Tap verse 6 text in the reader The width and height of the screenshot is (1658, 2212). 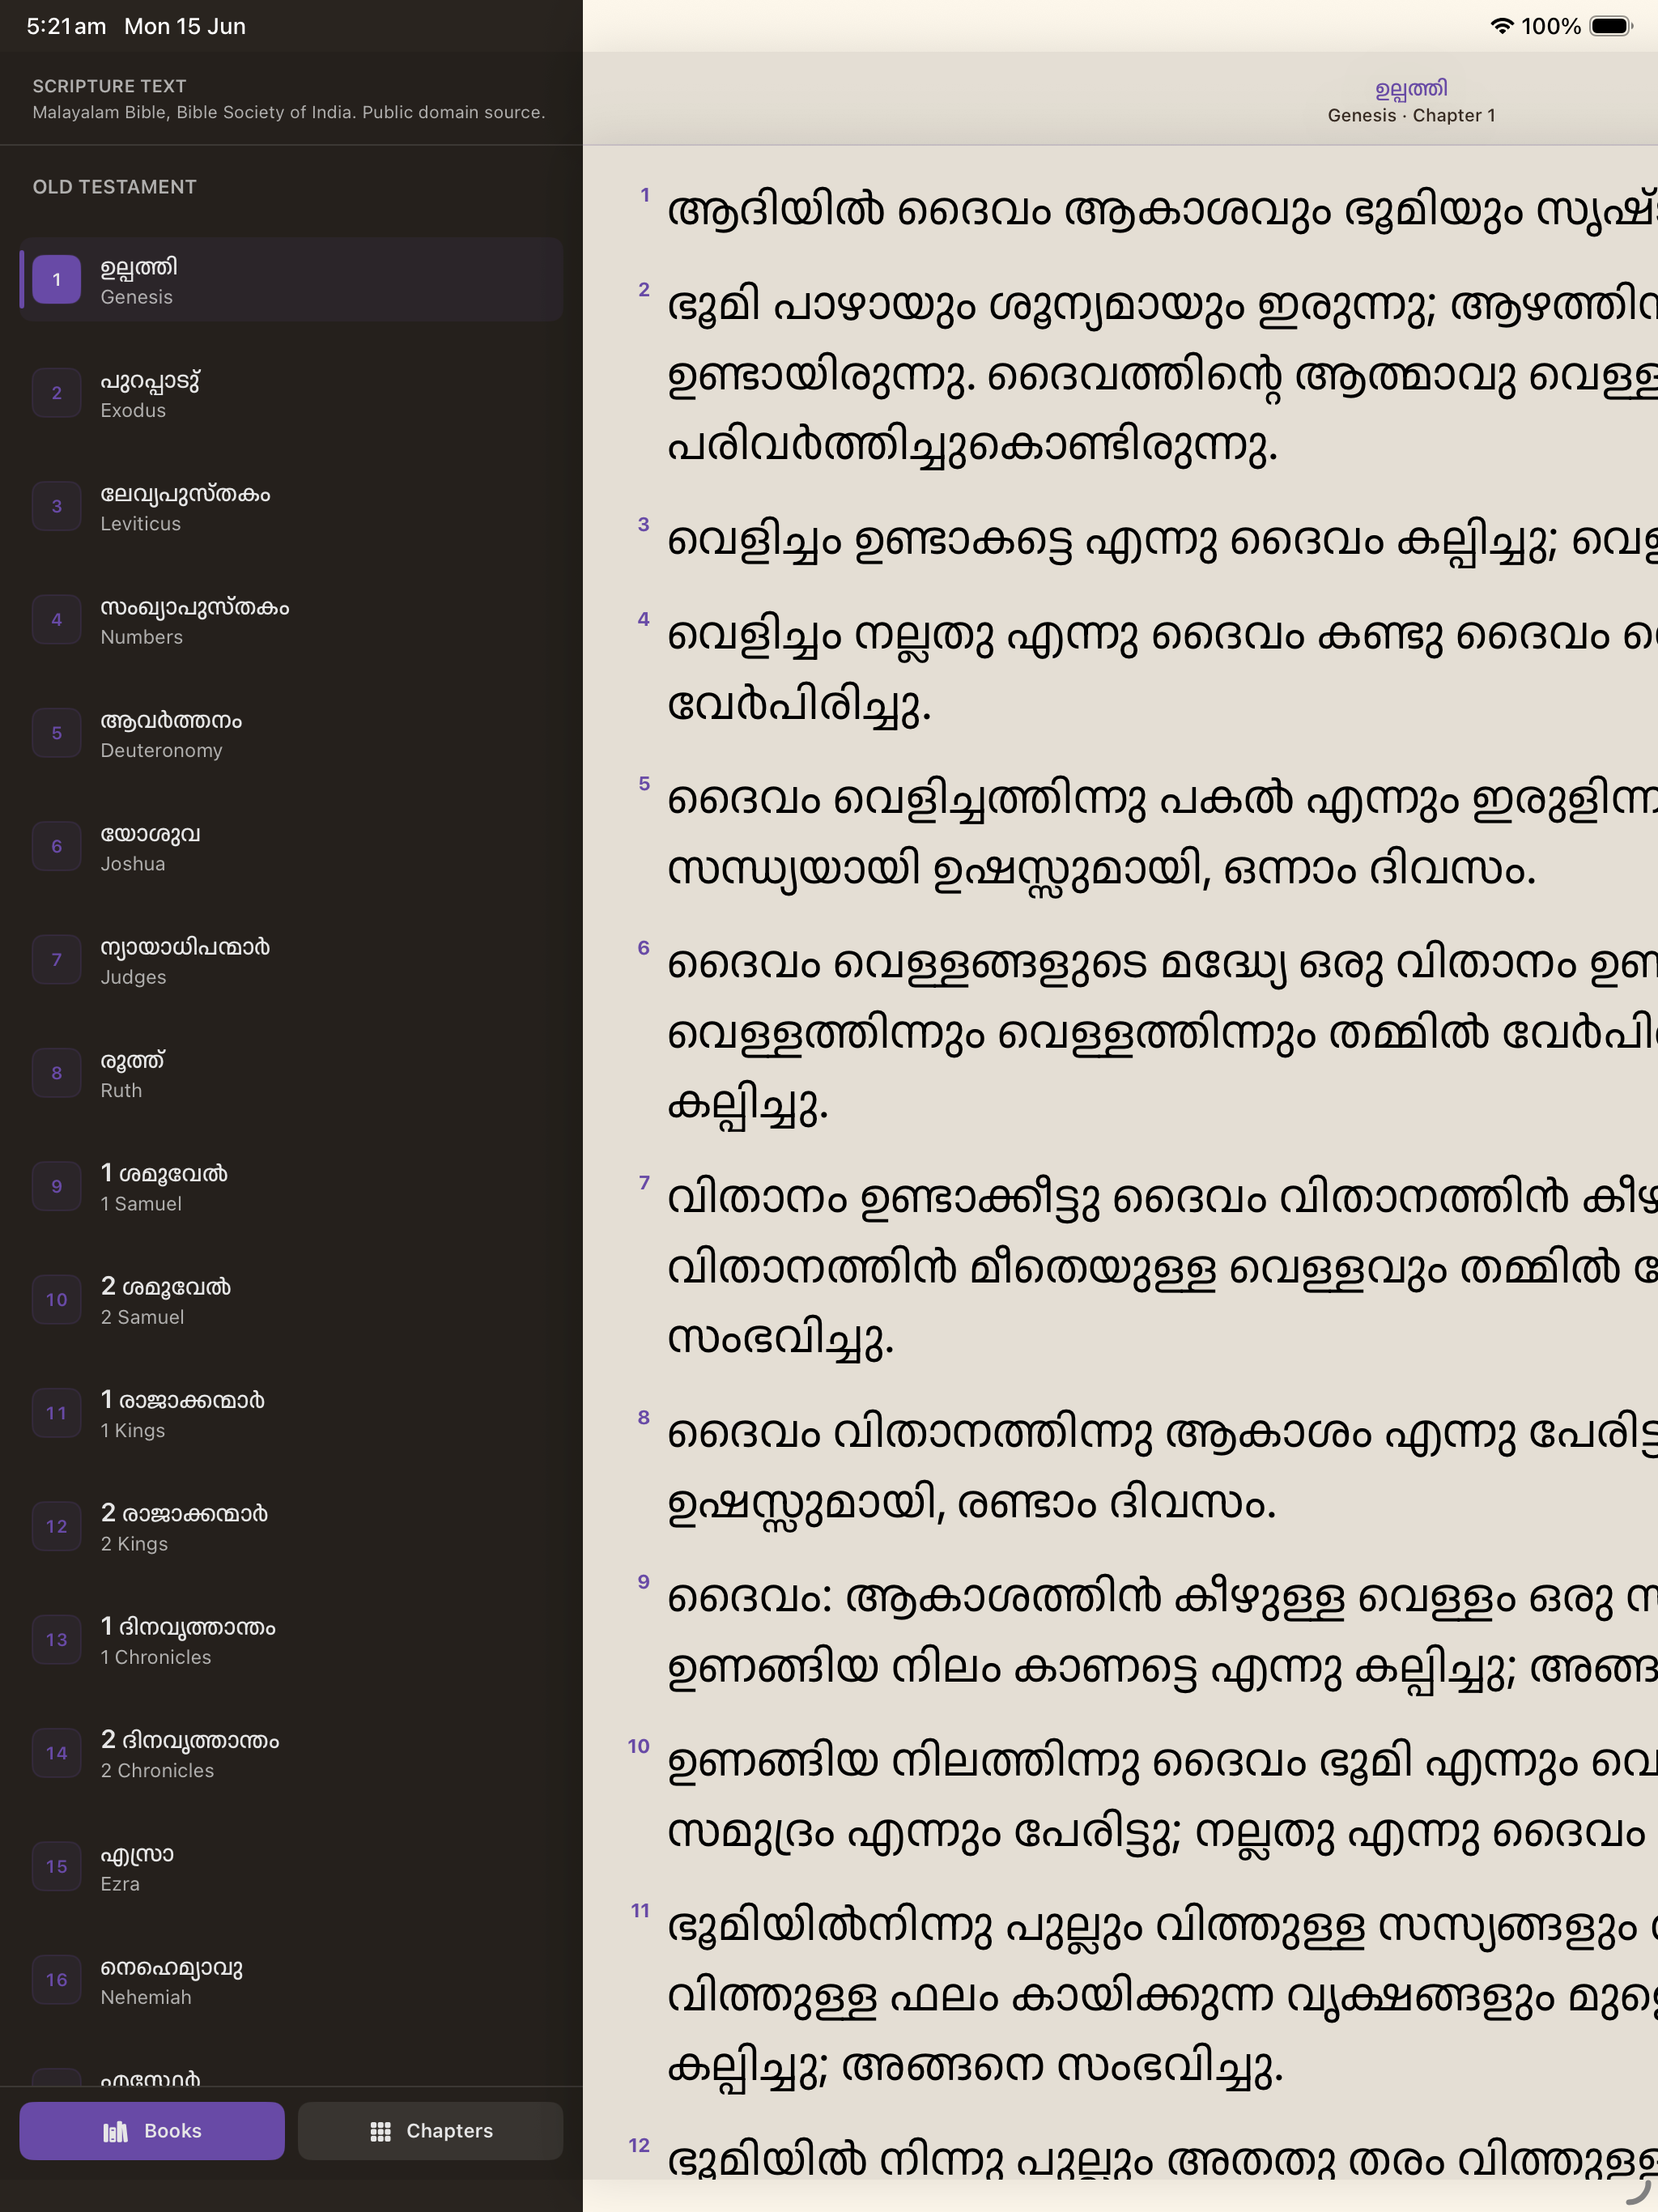(1162, 1033)
